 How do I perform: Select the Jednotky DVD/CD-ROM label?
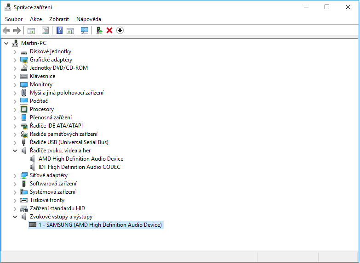pyautogui.click(x=59, y=68)
